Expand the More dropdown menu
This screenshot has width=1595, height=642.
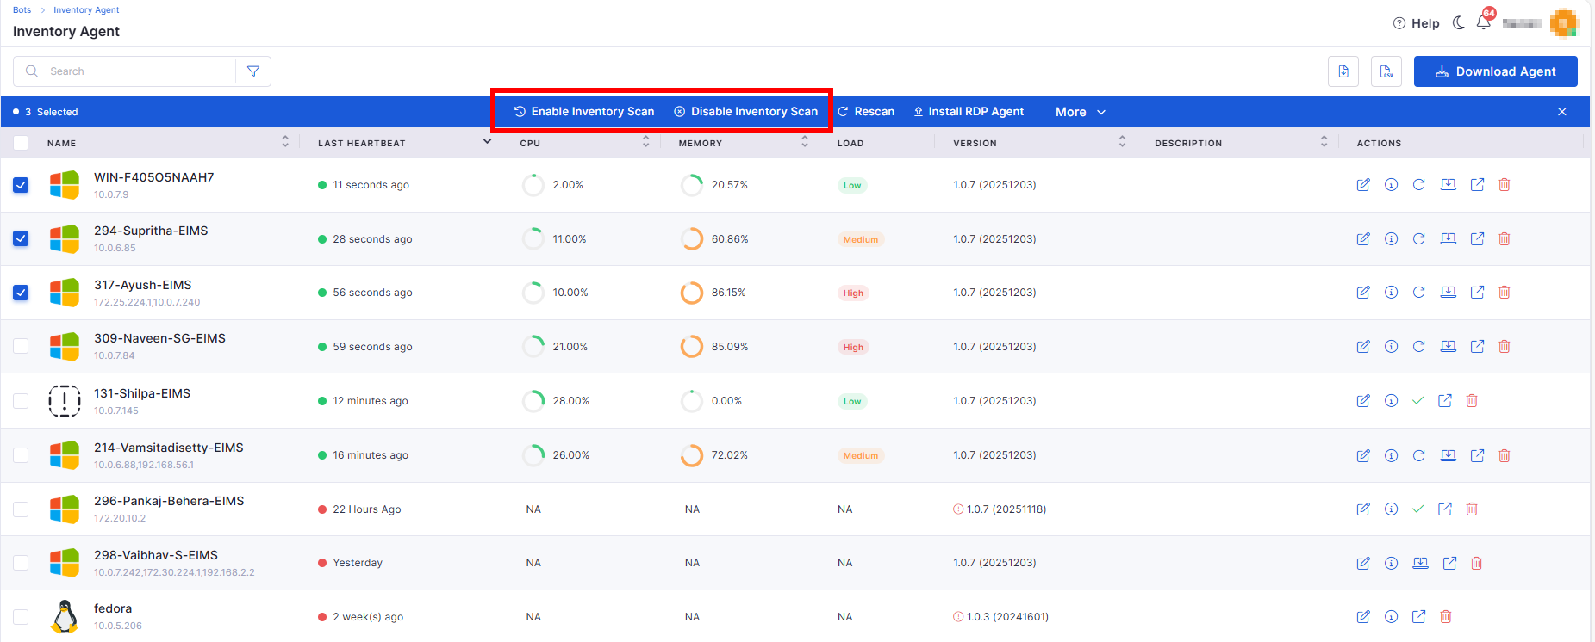1080,112
